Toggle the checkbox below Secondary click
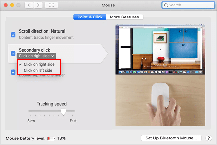 click(13, 72)
